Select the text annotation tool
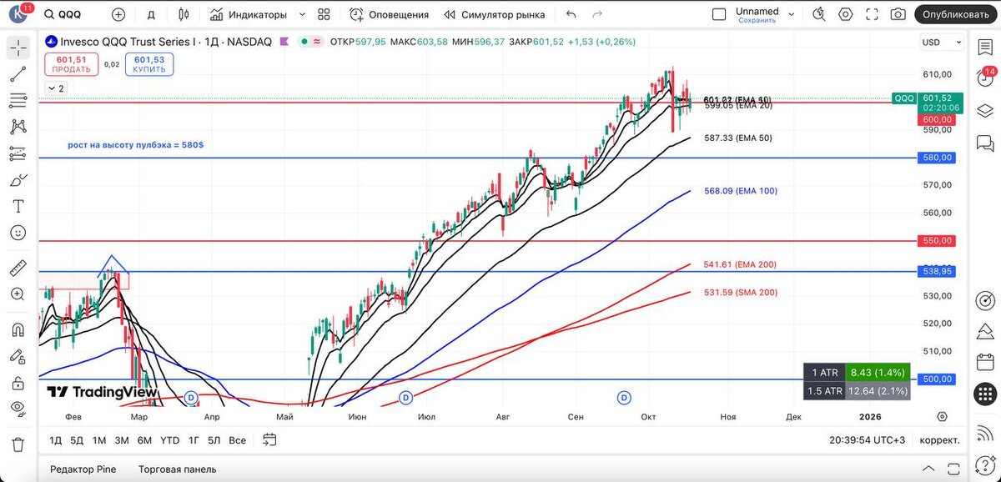Screen dimensions: 1001x482 click(18, 206)
